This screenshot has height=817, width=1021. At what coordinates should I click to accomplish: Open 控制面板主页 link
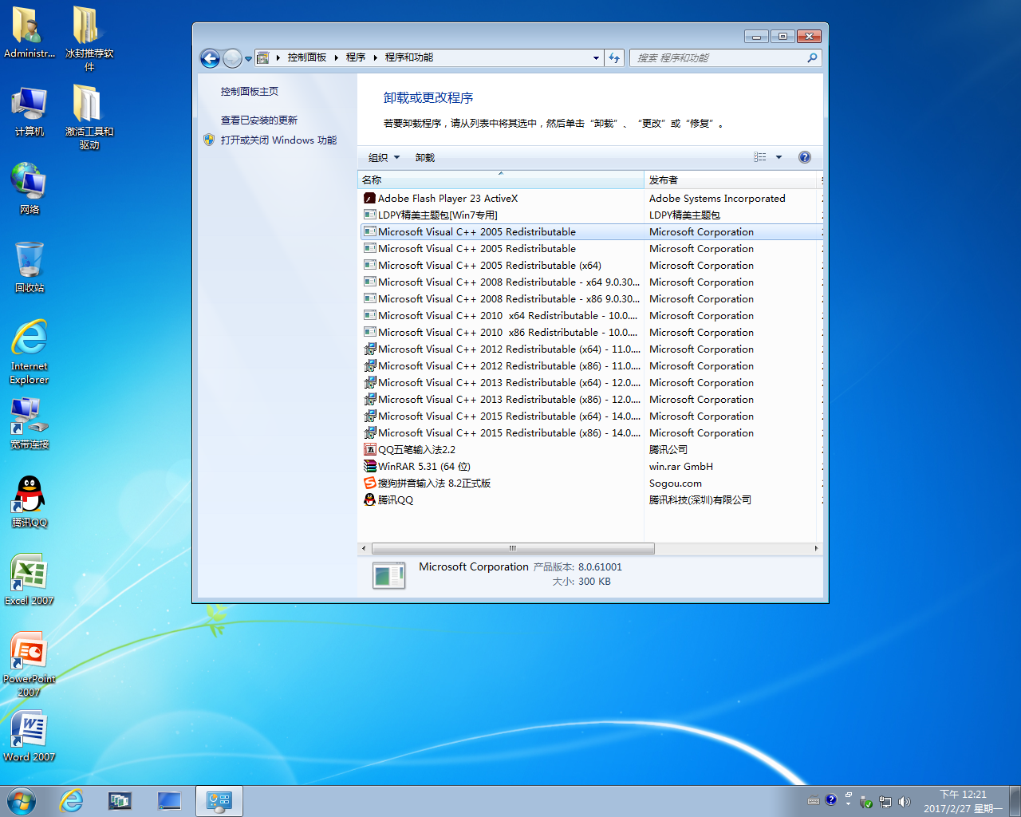(250, 92)
